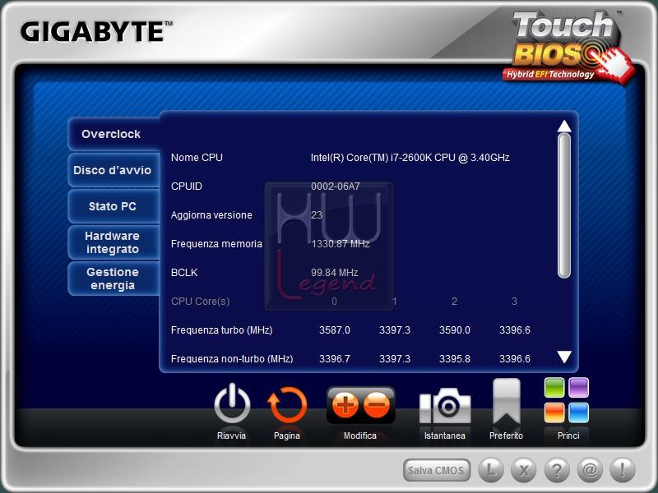Click the CPU Core(s) label
The width and height of the screenshot is (658, 493).
pyautogui.click(x=200, y=302)
